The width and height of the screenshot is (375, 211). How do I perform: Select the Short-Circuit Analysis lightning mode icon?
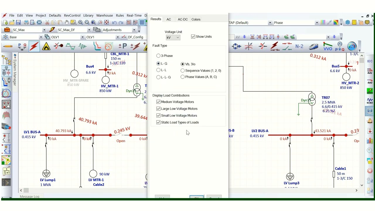tap(34, 46)
